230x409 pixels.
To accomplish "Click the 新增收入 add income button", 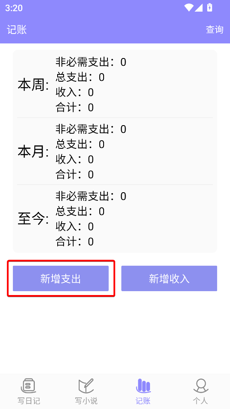I will point(169,278).
